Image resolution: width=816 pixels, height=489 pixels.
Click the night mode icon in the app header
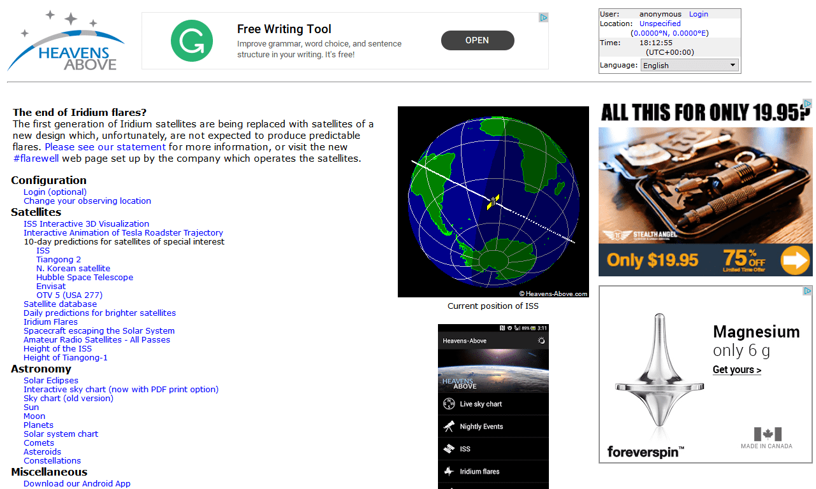pos(541,341)
